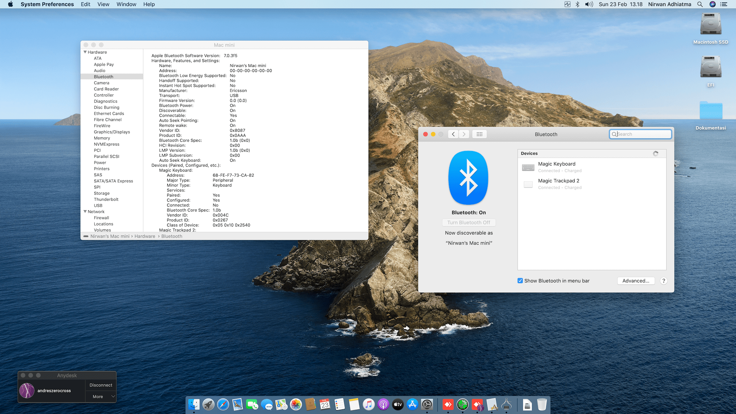Click the date and time in menu bar
This screenshot has height=414, width=736.
click(x=621, y=4)
